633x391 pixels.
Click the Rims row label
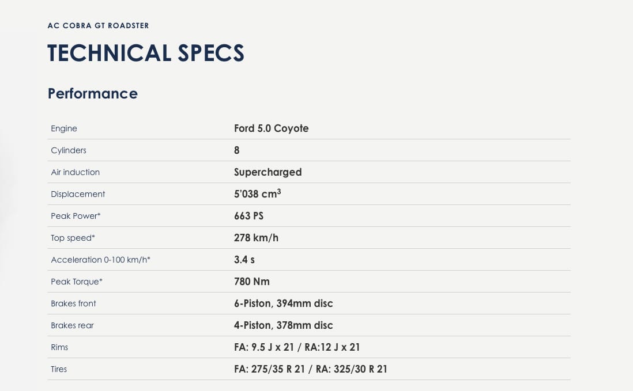coord(59,347)
